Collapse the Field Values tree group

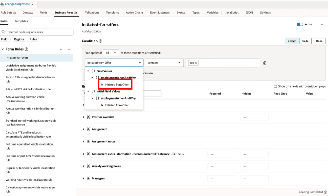88,71
